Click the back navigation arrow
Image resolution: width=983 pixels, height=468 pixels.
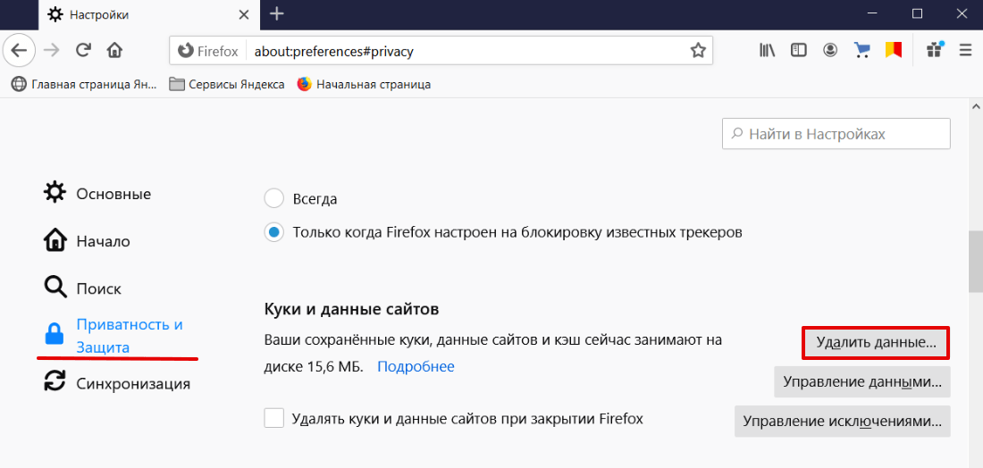[x=19, y=51]
